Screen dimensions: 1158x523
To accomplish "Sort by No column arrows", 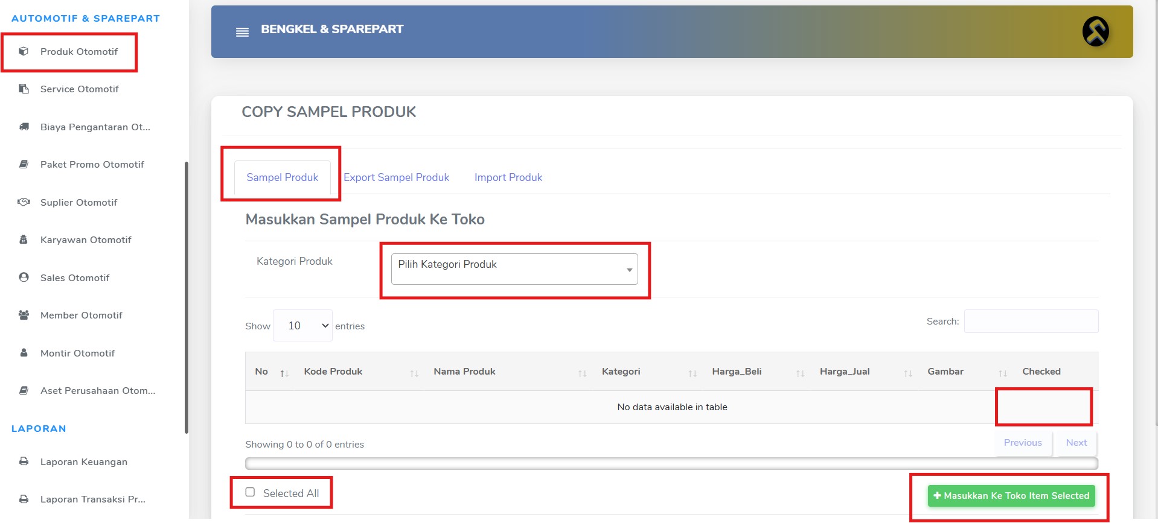I will (x=284, y=373).
